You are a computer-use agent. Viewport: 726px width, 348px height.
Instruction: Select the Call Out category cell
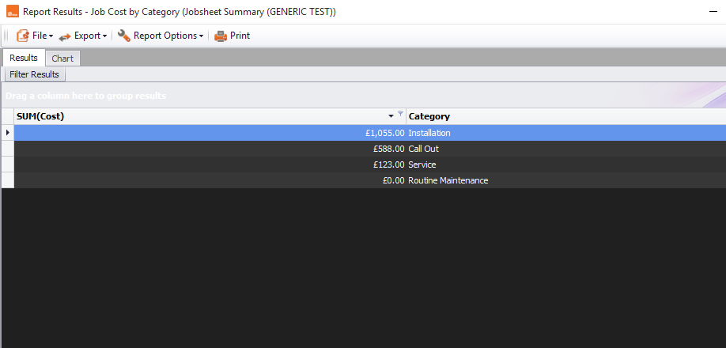(x=566, y=149)
